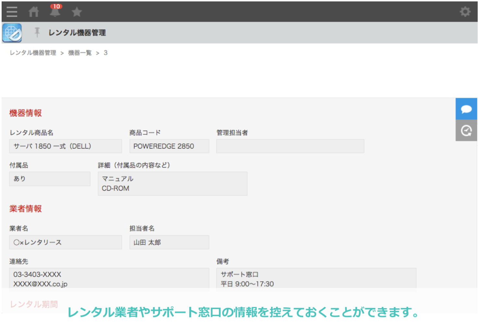Image resolution: width=479 pixels, height=336 pixels.
Task: Open the record history clock icon
Action: [x=466, y=131]
